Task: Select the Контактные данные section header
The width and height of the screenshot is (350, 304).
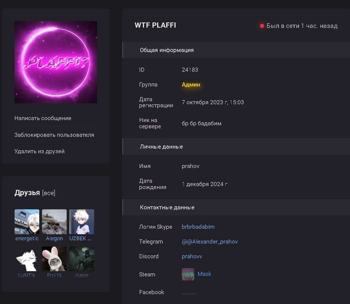Action: (x=236, y=207)
